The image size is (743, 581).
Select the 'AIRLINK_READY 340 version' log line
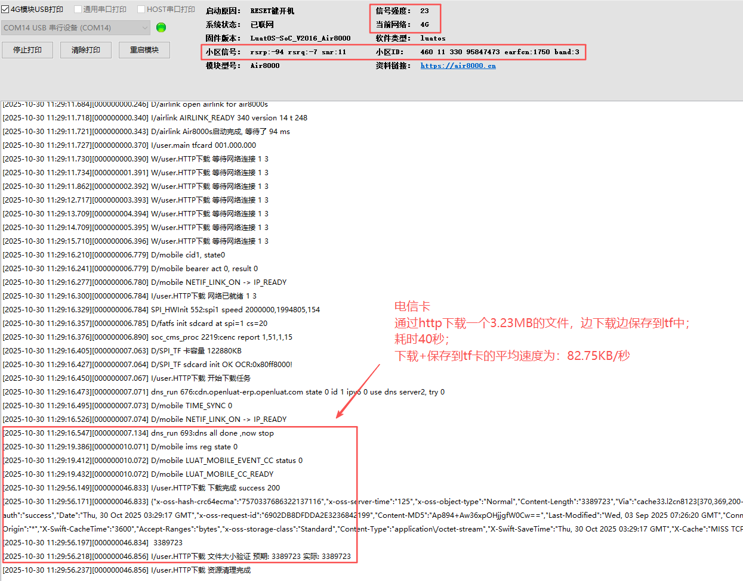point(155,118)
